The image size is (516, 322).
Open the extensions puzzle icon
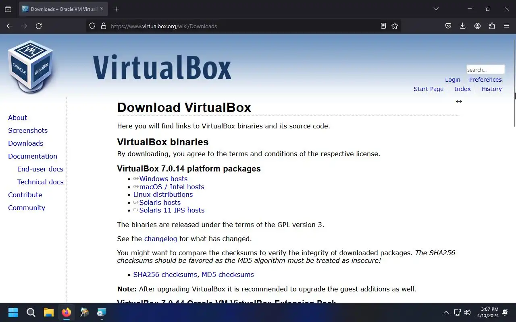coord(492,26)
